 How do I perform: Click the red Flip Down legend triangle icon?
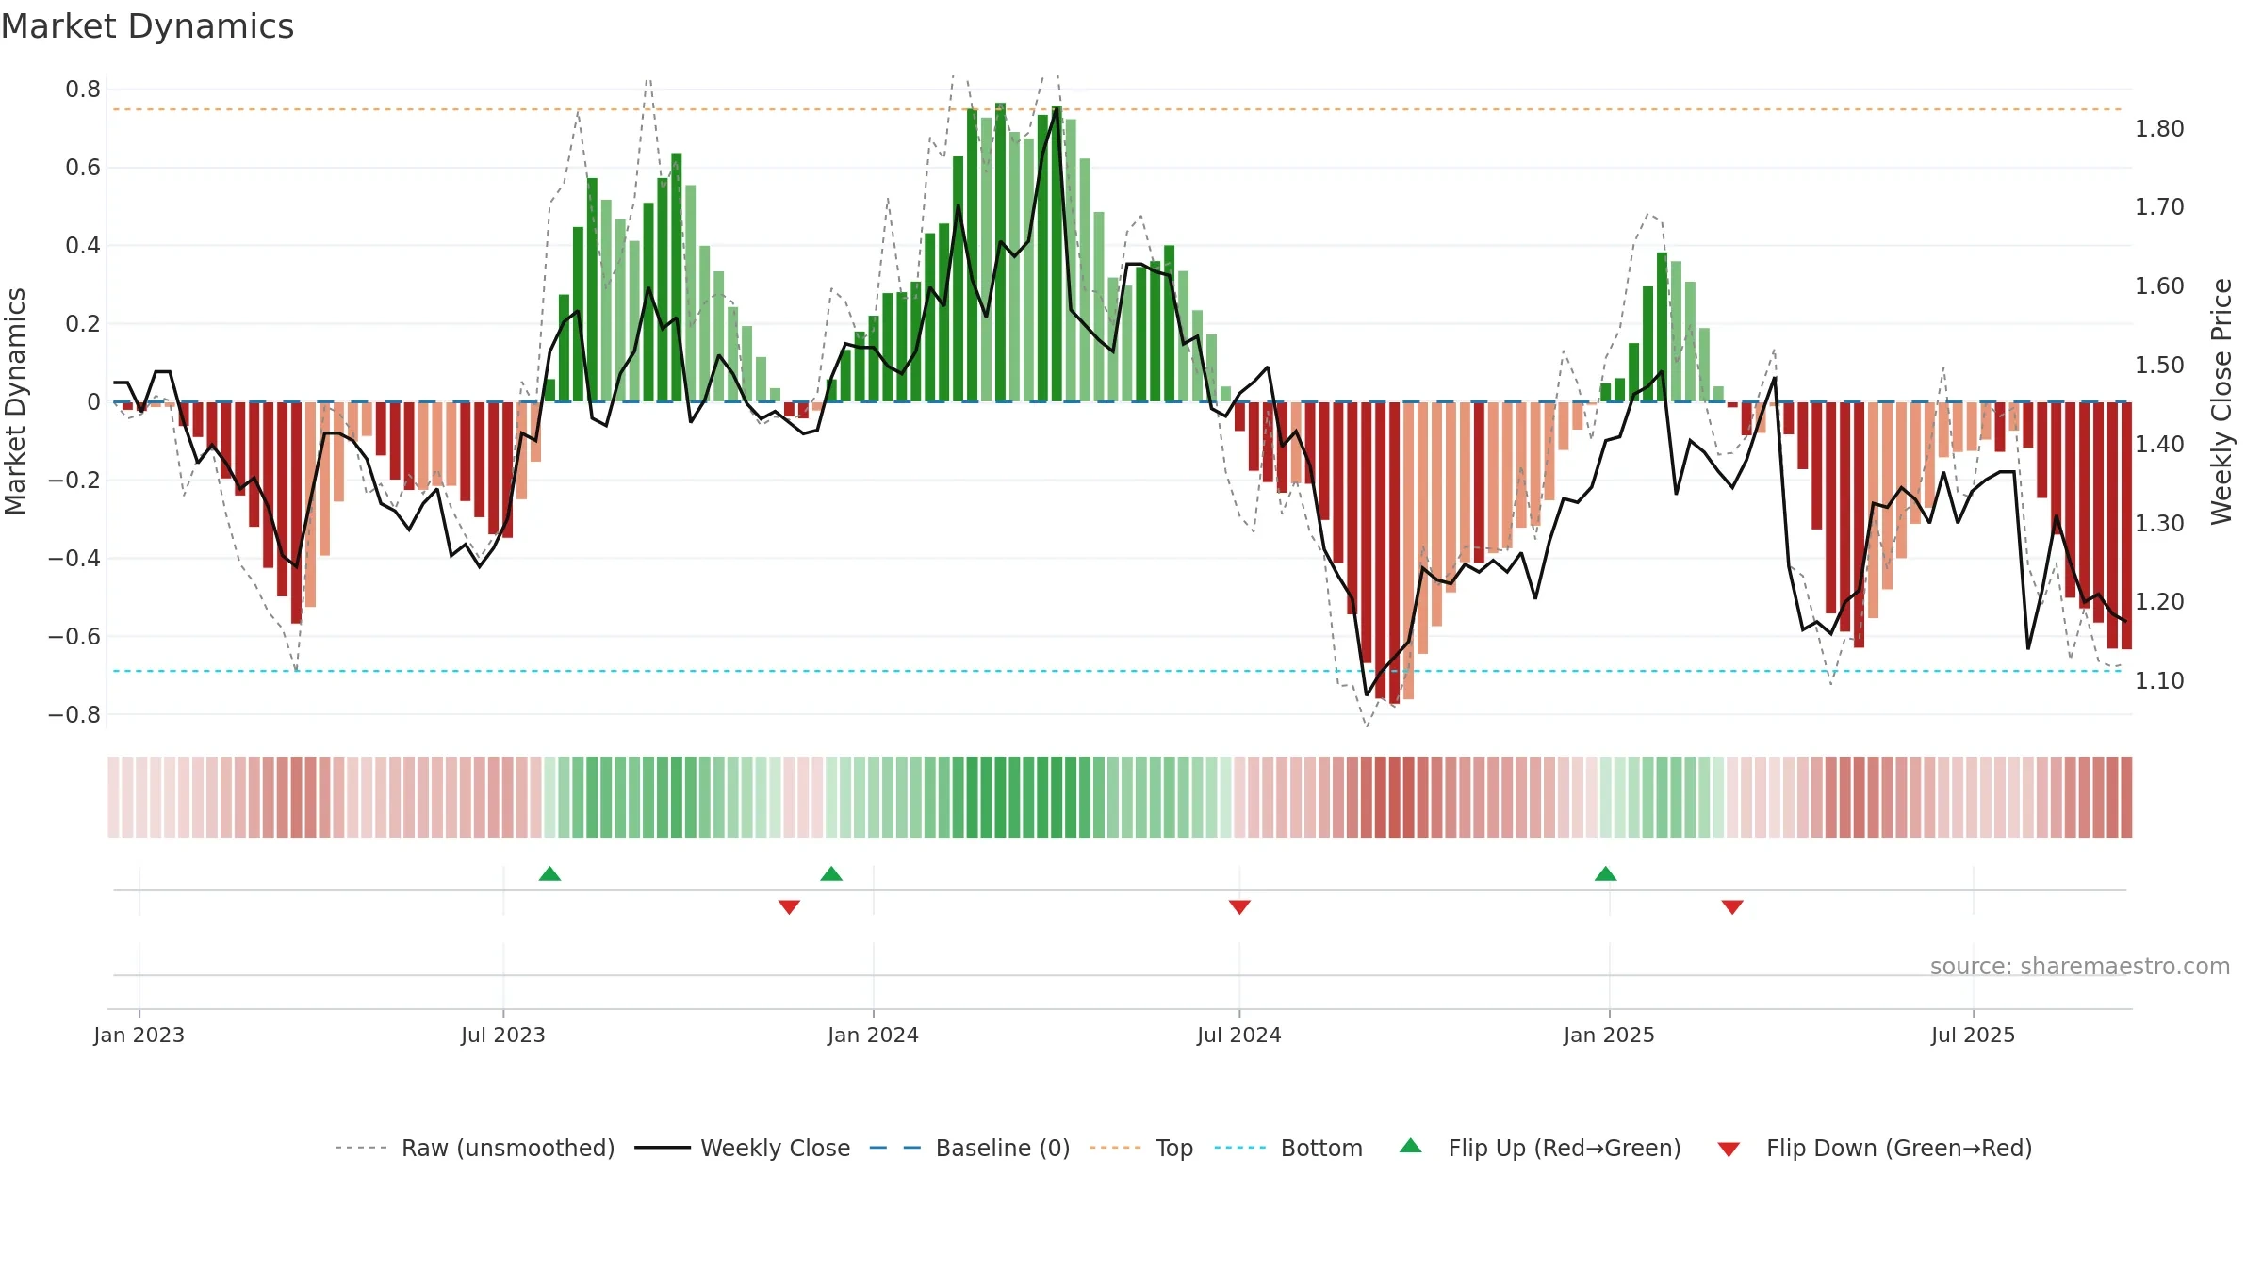[x=1729, y=1150]
